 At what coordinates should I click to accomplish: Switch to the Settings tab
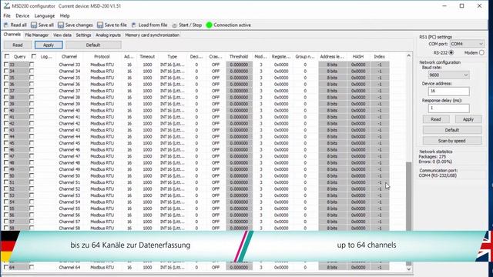tap(83, 35)
